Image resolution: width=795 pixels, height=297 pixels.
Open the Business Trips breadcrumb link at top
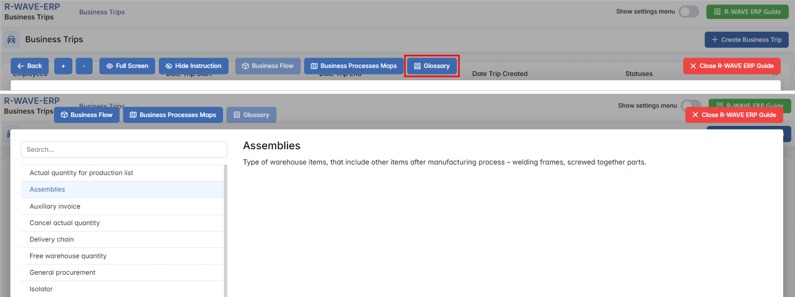click(102, 12)
